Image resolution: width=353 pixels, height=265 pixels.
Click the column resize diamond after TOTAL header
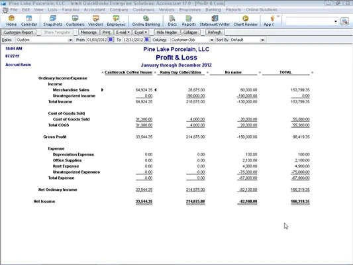point(312,72)
